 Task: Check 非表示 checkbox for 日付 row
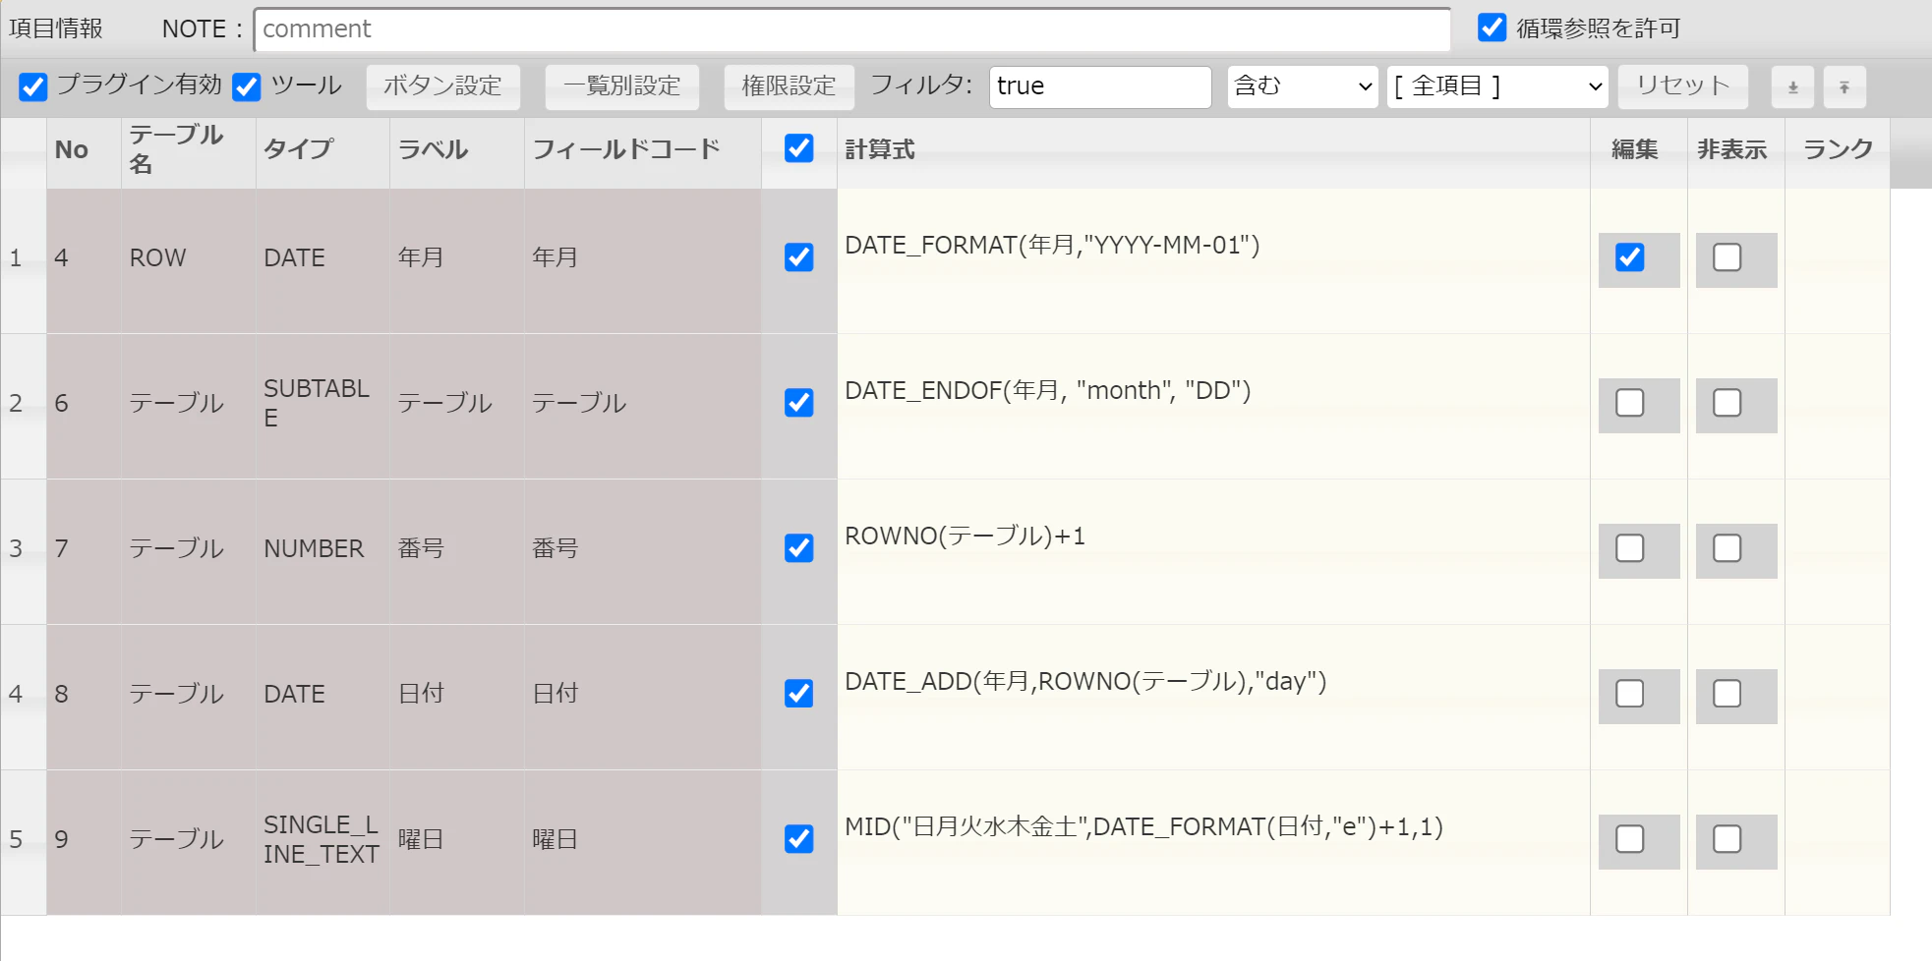(x=1727, y=694)
